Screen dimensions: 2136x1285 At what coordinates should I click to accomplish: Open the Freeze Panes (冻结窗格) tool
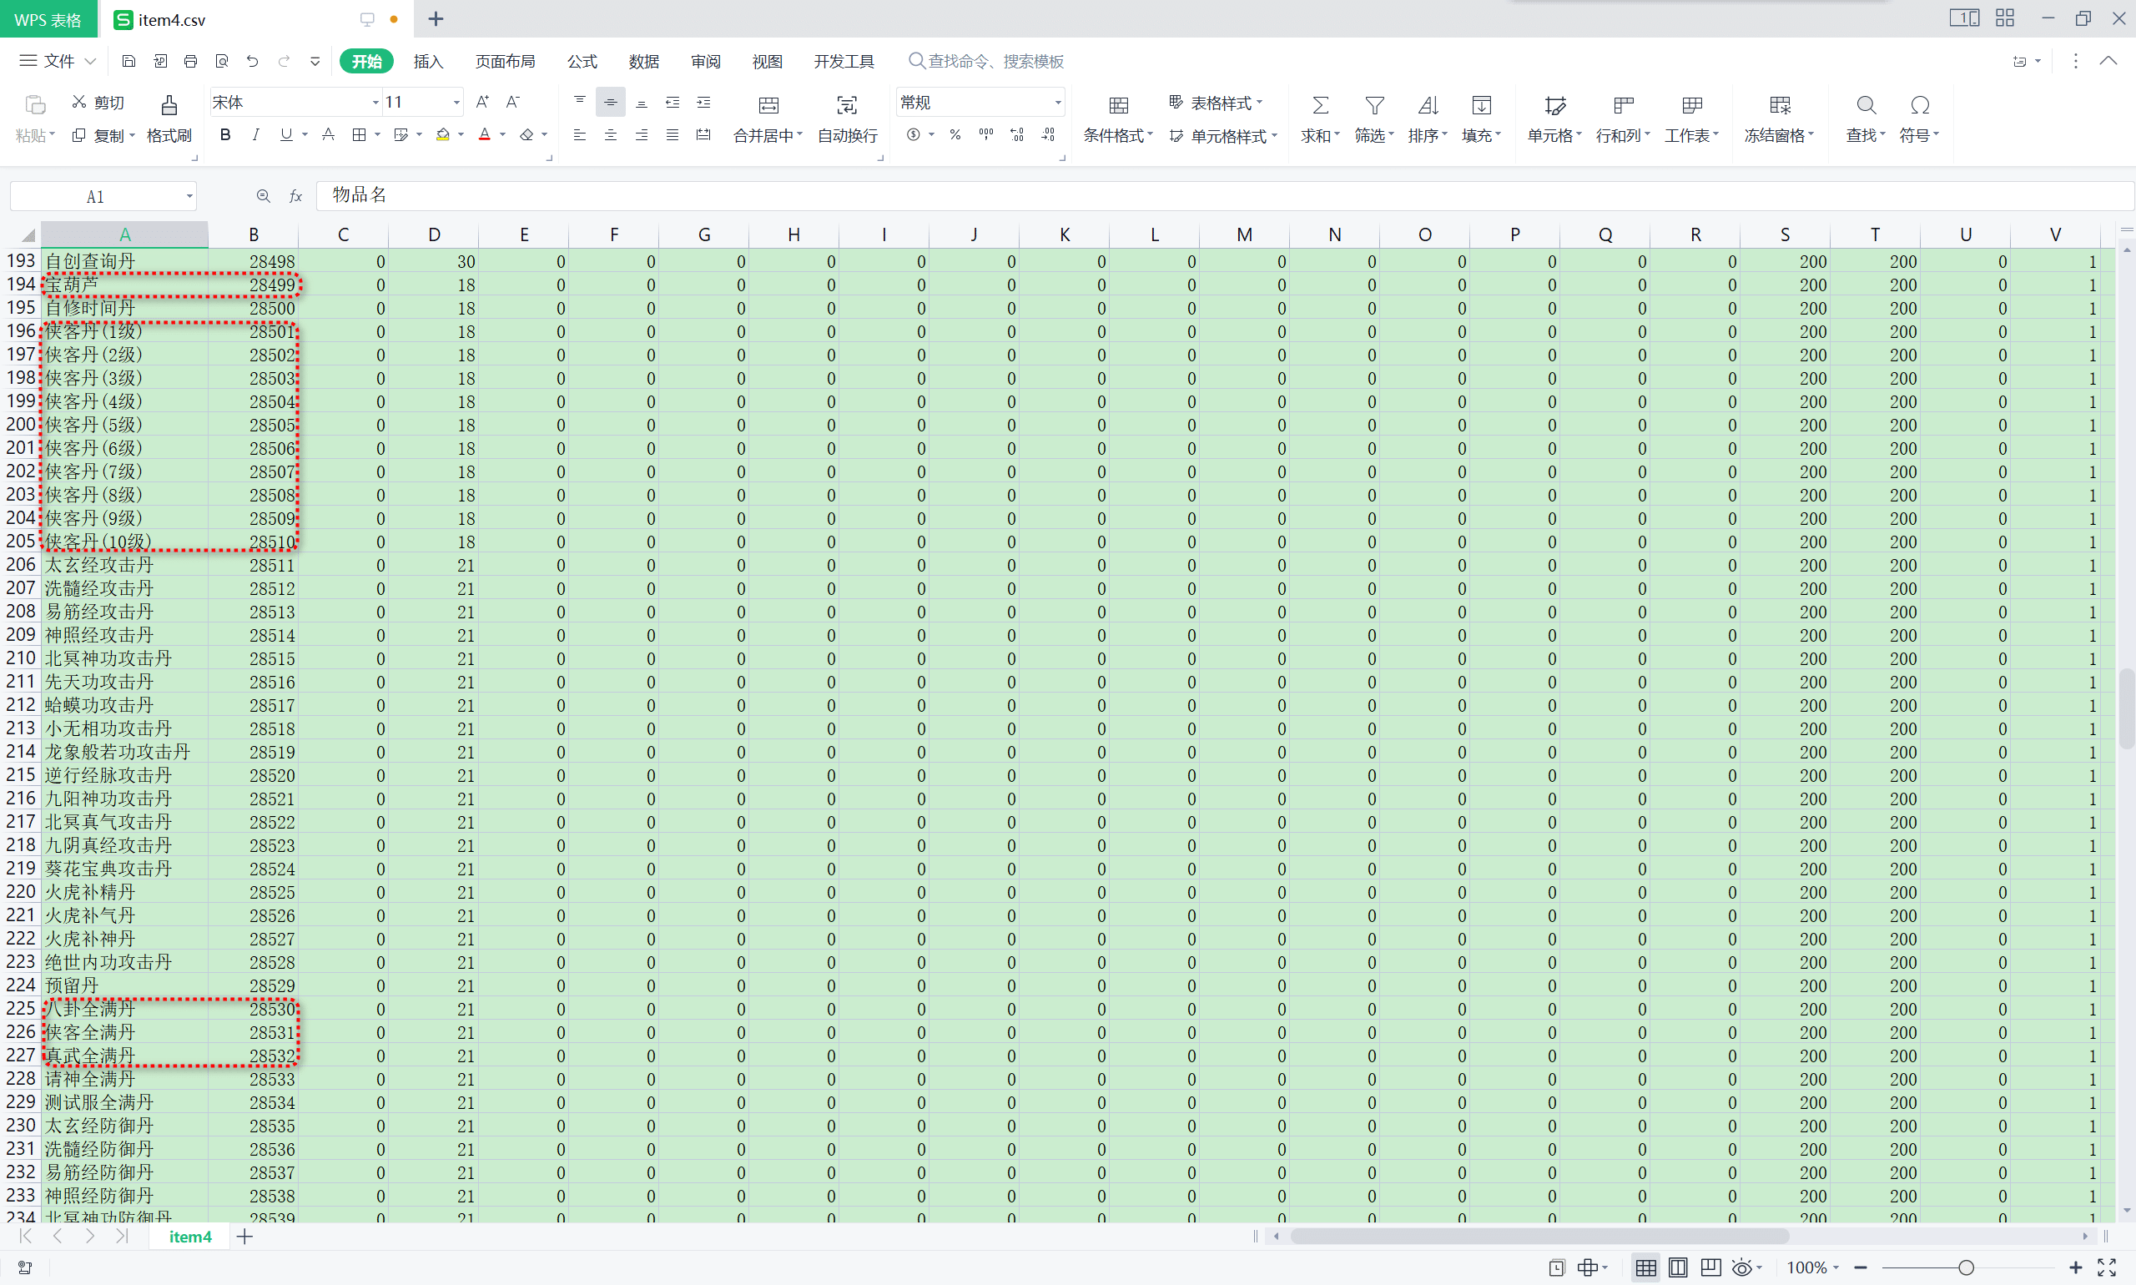point(1779,106)
